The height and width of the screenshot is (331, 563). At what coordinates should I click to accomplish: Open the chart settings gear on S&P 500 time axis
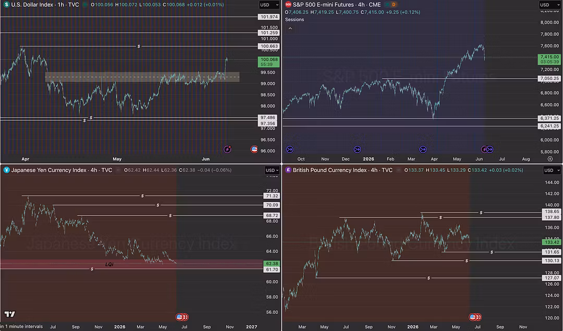550,159
